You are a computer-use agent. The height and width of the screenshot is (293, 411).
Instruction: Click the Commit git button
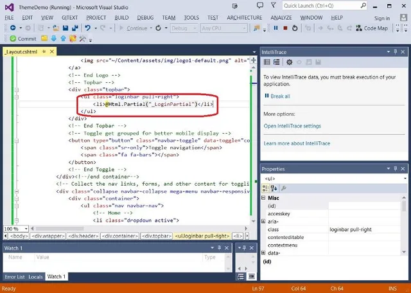[23, 39]
